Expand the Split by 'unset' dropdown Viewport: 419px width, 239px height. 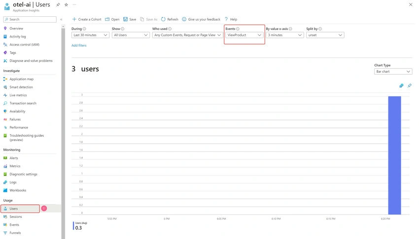click(325, 35)
